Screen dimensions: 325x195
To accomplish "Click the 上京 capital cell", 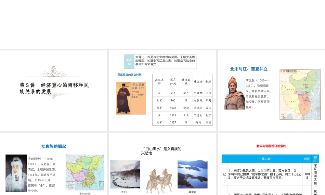I will coord(208,93).
